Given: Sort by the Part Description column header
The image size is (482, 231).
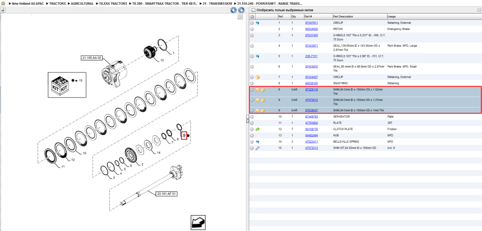Looking at the screenshot, I should pos(360,16).
